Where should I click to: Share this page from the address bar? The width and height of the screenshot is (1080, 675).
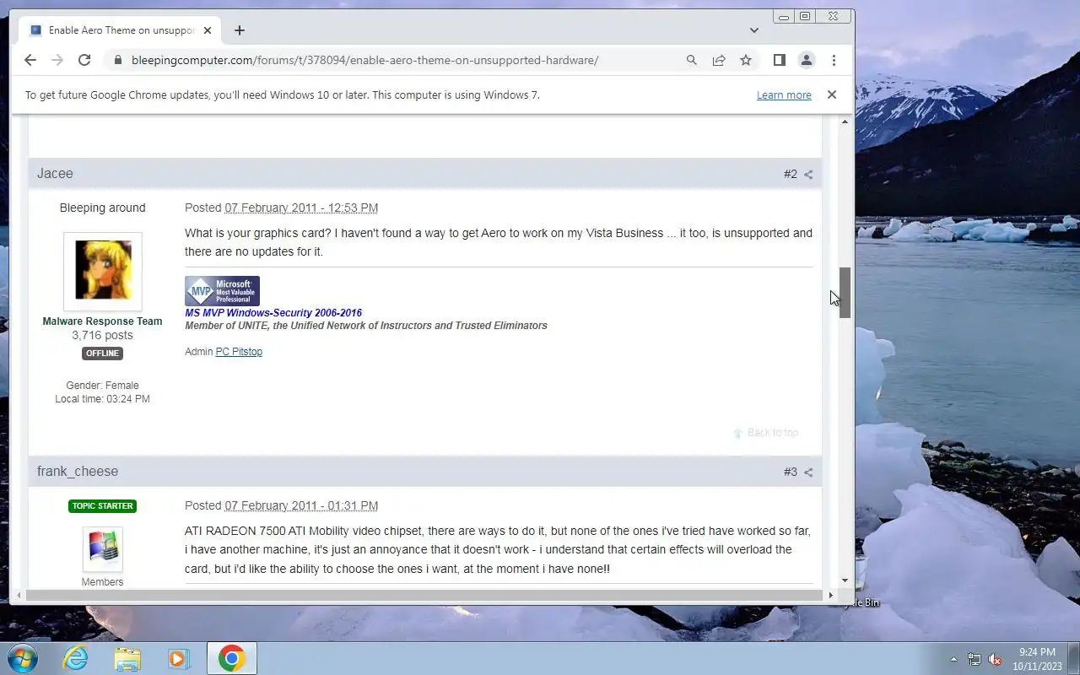tap(719, 60)
